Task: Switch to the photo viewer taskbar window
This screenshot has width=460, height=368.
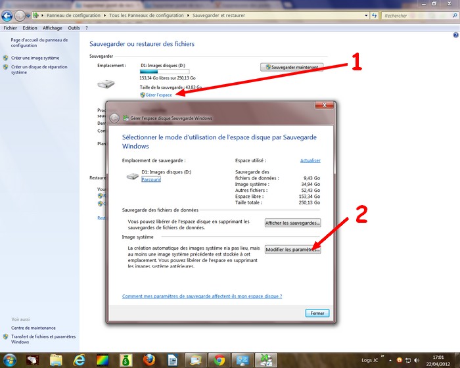Action: (x=196, y=360)
